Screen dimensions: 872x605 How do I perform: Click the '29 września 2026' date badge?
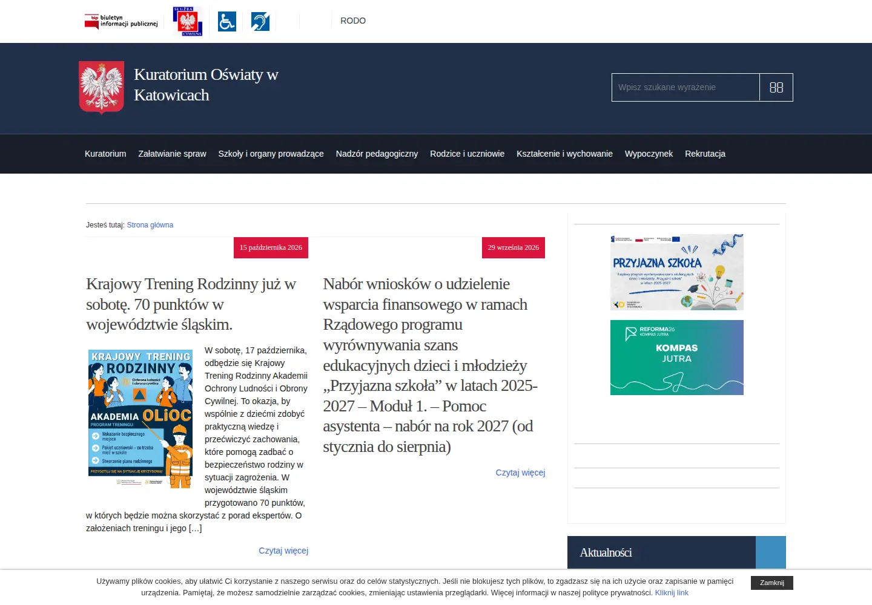click(x=514, y=247)
